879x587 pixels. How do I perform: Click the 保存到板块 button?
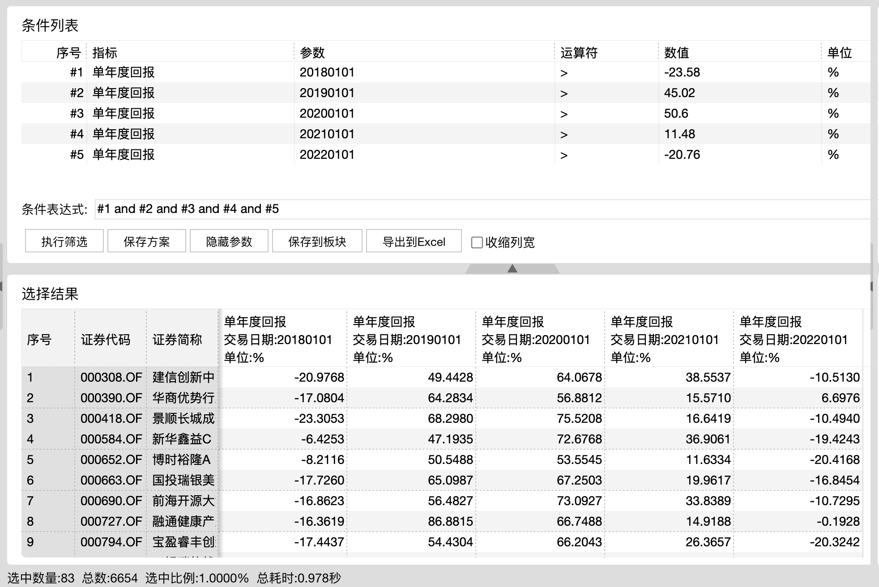point(317,241)
